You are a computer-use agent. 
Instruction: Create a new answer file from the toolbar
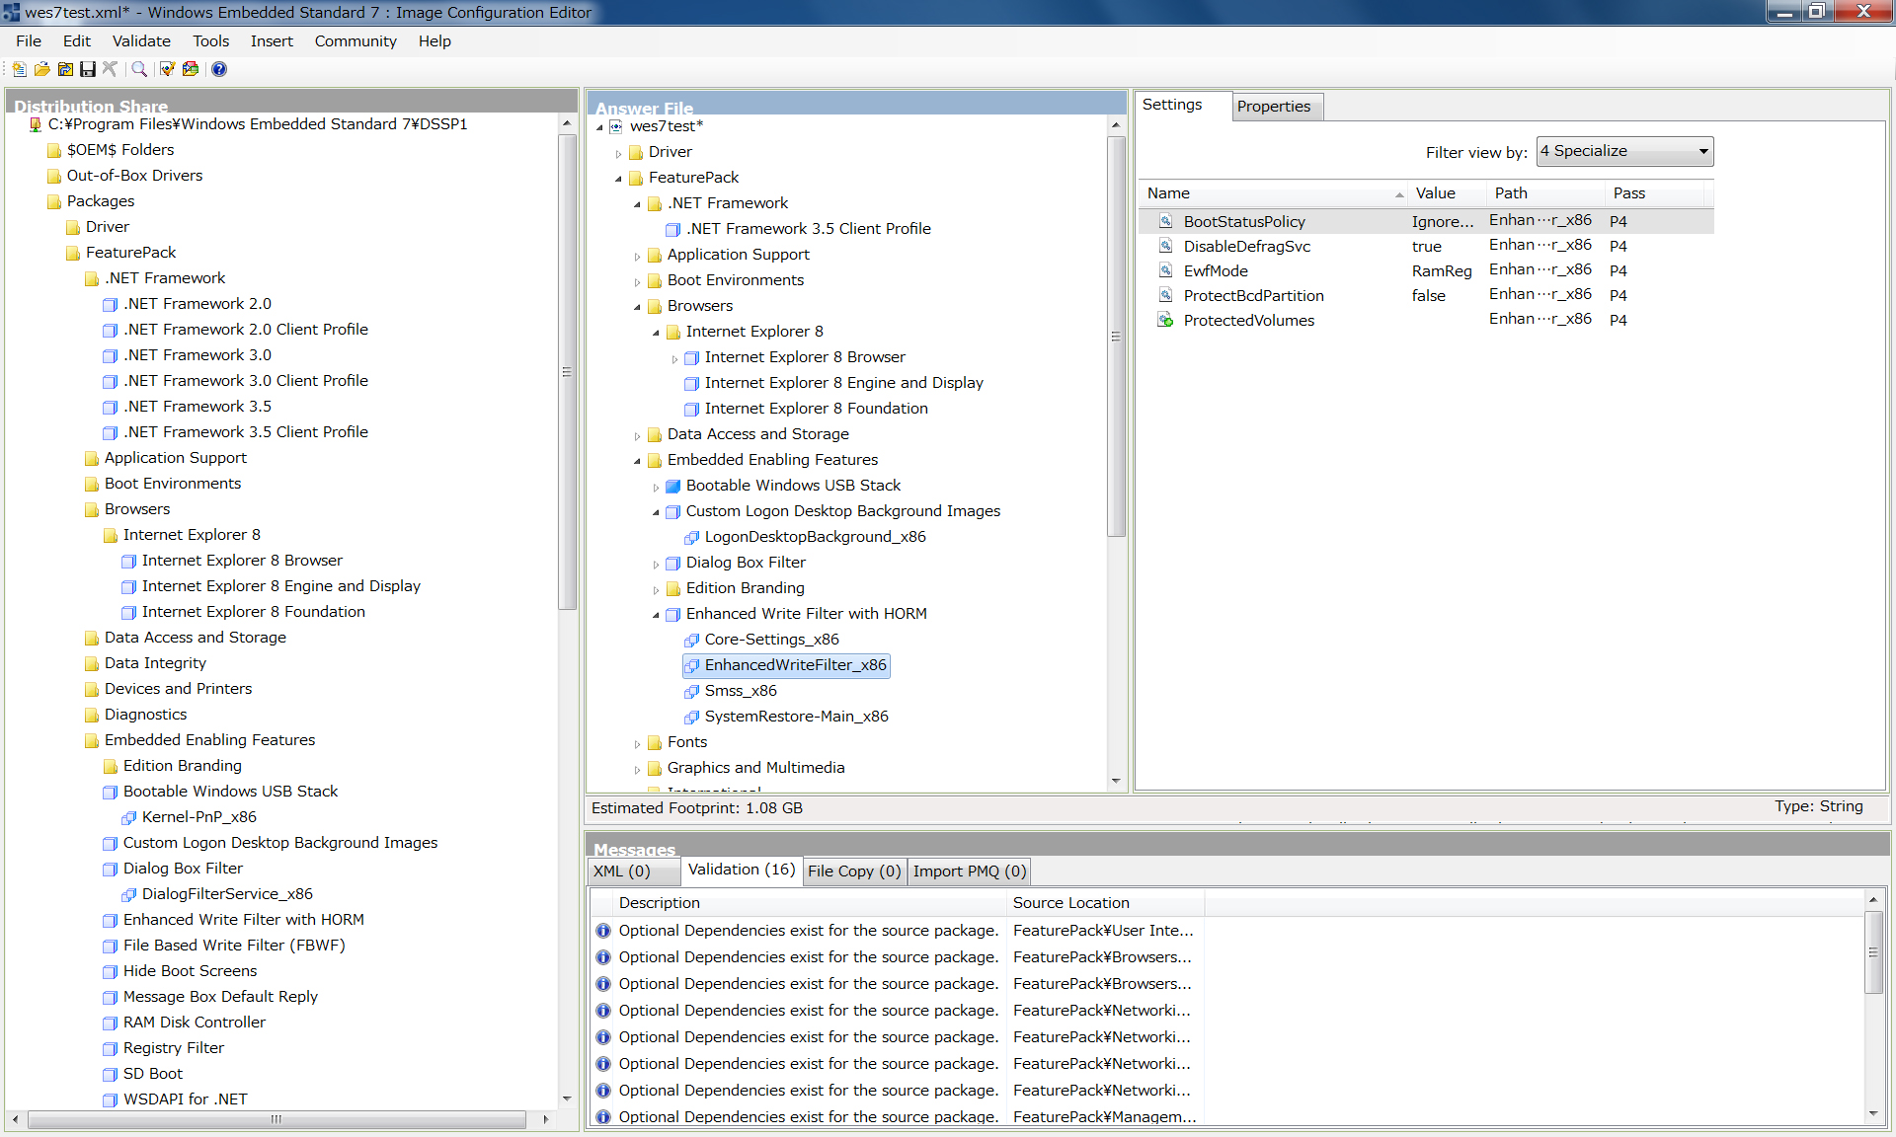pos(19,69)
